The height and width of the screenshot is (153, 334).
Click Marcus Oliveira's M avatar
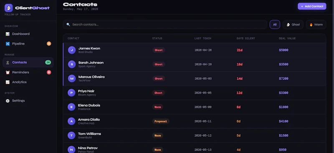[72, 79]
